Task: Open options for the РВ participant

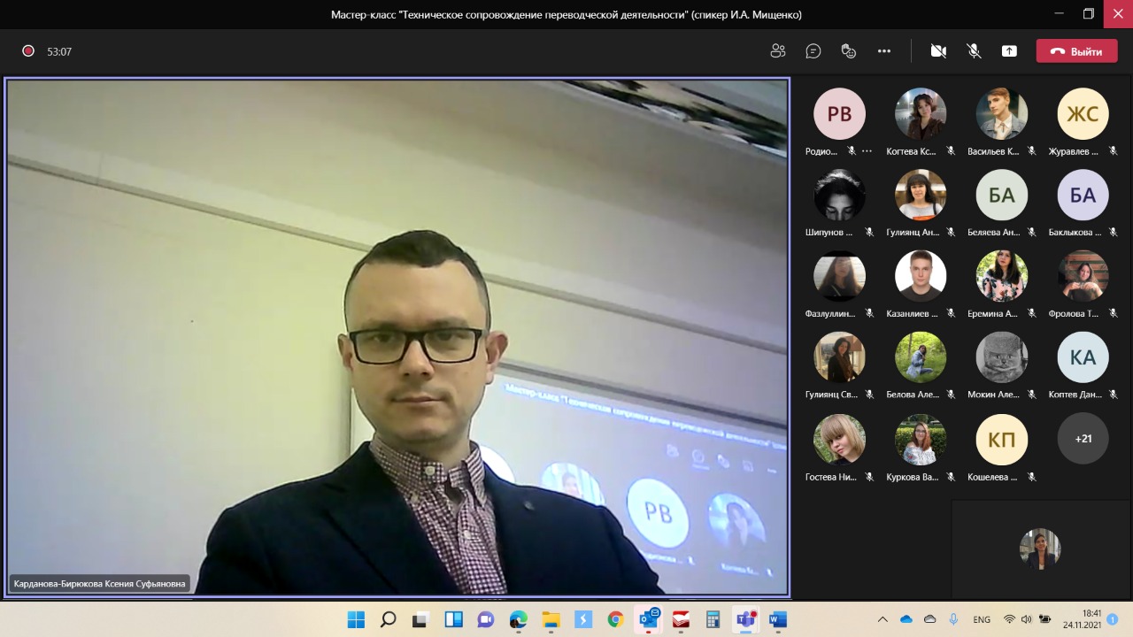Action: point(867,151)
